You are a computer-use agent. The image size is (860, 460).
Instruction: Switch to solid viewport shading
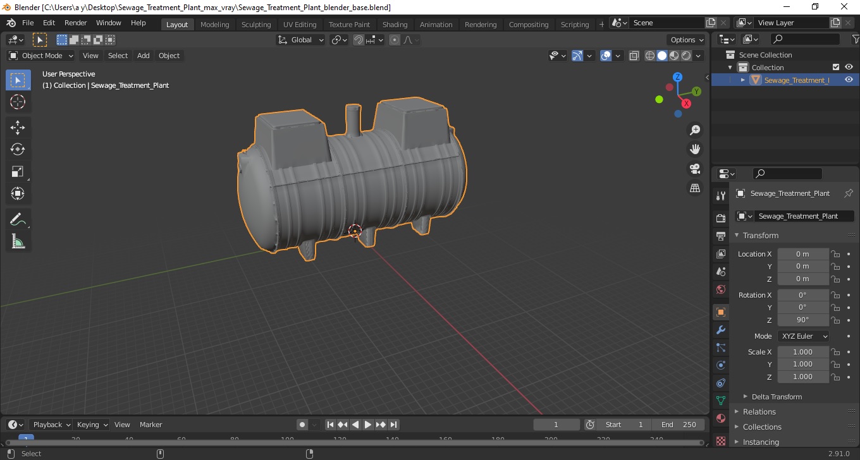pyautogui.click(x=662, y=56)
